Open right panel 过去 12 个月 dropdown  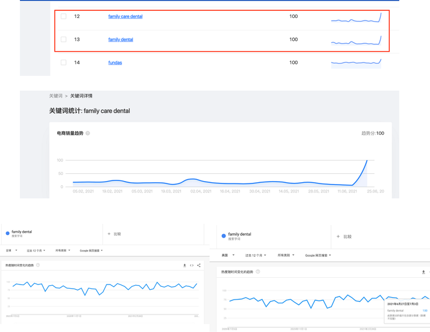point(256,255)
